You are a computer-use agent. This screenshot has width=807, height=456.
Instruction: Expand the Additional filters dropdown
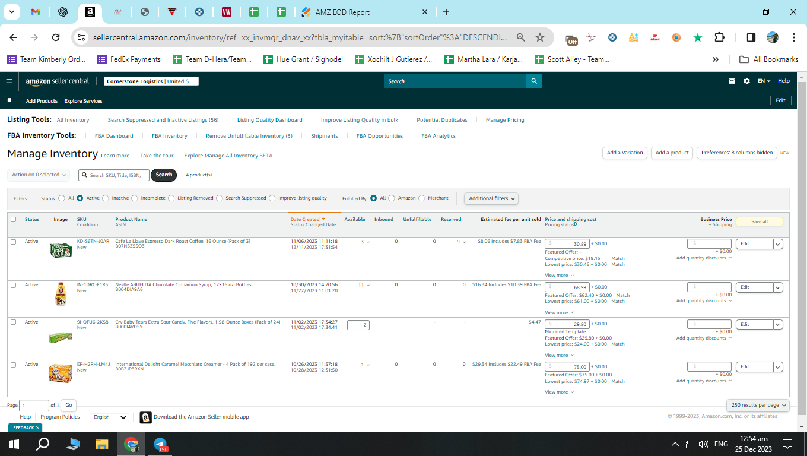click(x=491, y=198)
